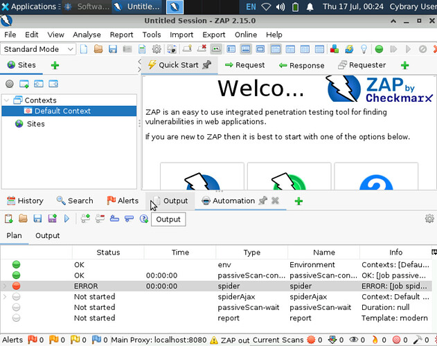Switch to the Requester tab
The width and height of the screenshot is (437, 346).
click(x=362, y=65)
